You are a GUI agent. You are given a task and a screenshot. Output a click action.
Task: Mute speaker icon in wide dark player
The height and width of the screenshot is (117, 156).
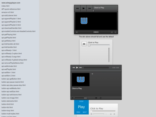coord(73,98)
